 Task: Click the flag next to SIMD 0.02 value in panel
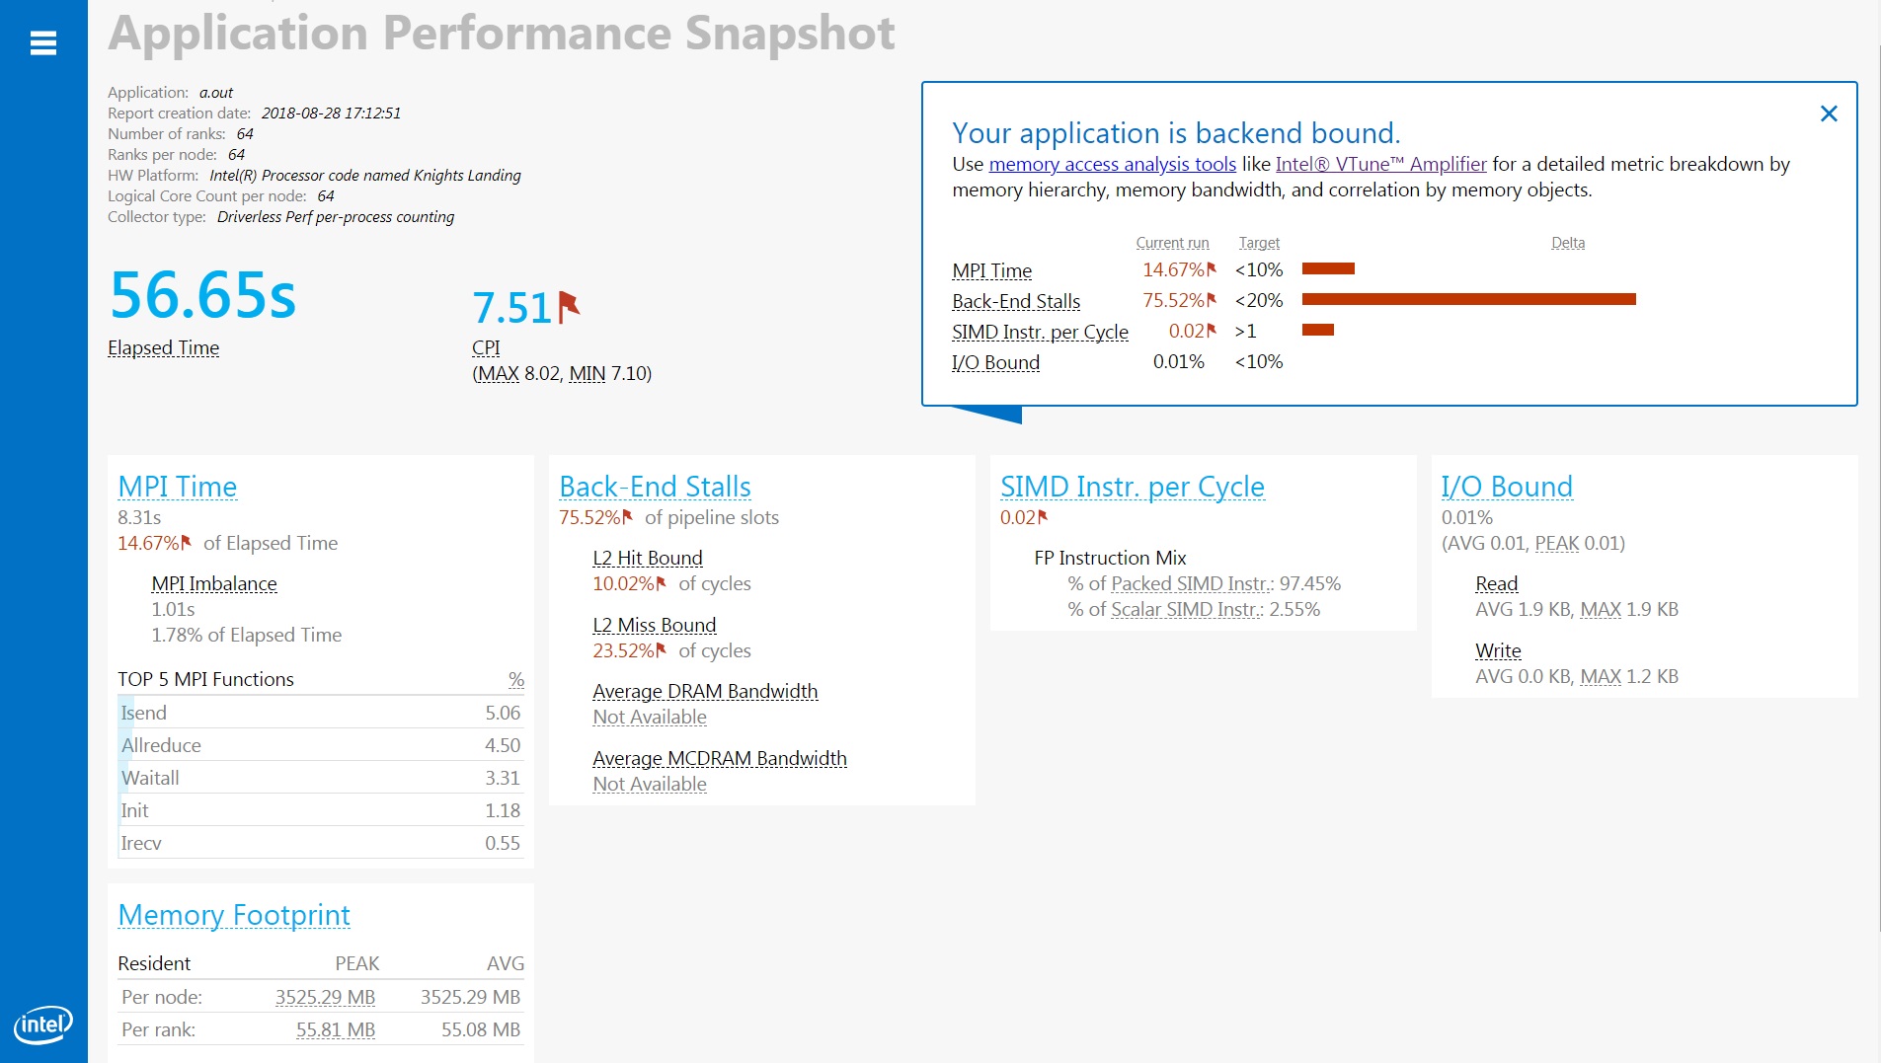[x=1043, y=516]
